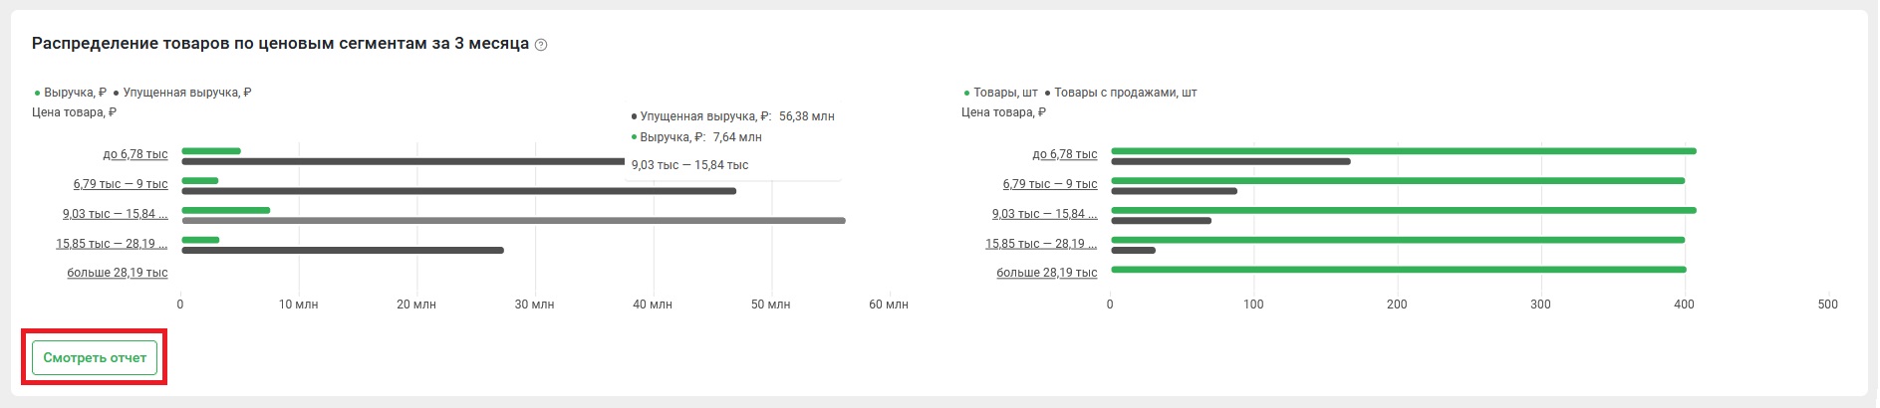Select green revenue bar for 9,03–15,84 тыс

click(x=226, y=211)
